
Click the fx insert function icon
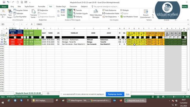[32, 24]
